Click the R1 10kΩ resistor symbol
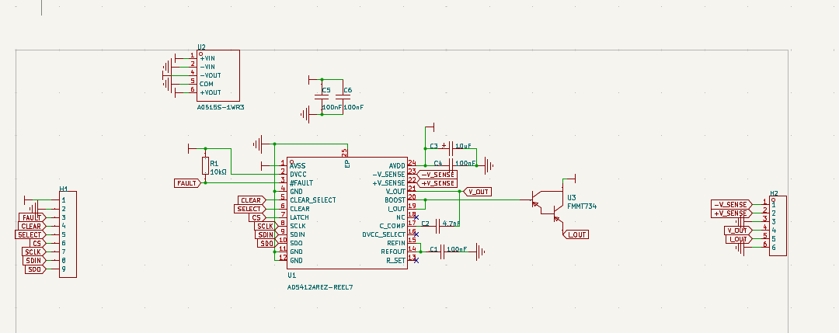 (x=205, y=166)
